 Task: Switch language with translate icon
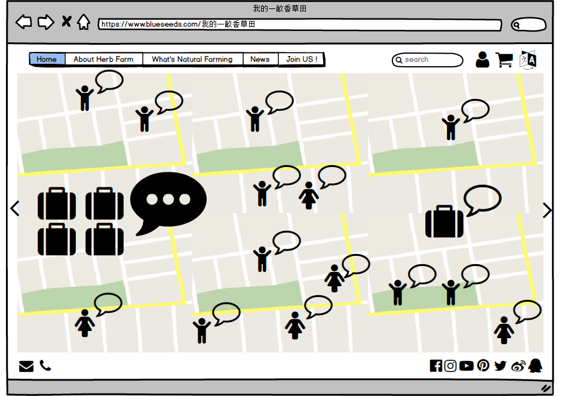pyautogui.click(x=529, y=60)
